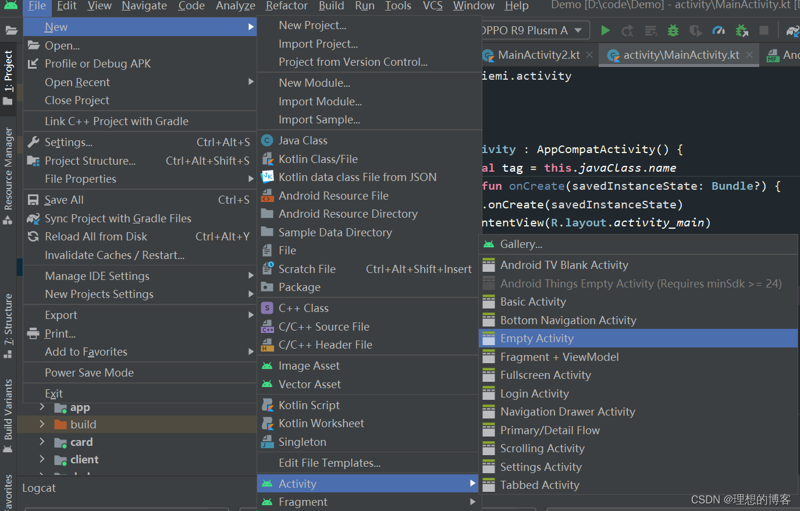Choose Tabbed Activity template
Image resolution: width=800 pixels, height=511 pixels.
pyautogui.click(x=638, y=485)
